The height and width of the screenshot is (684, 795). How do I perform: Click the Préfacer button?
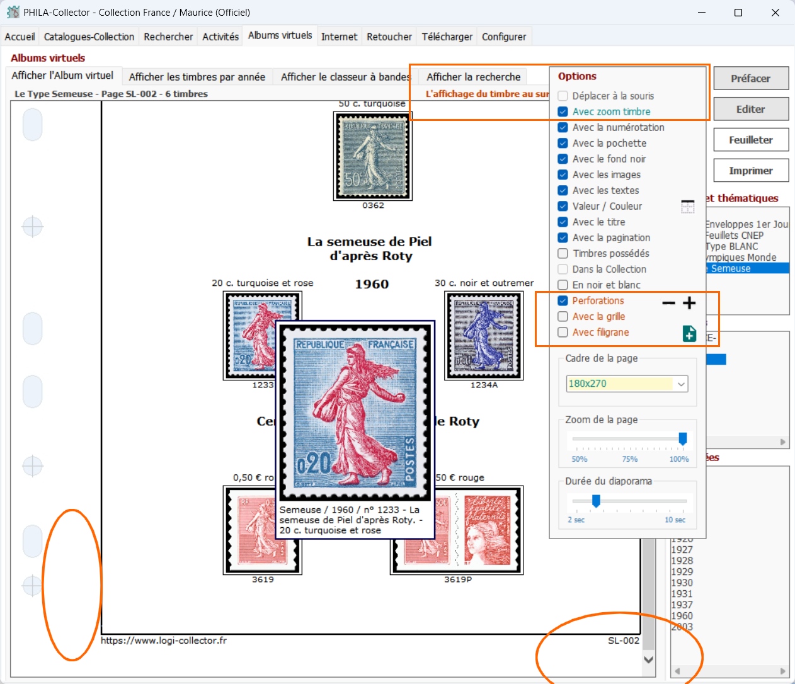pos(751,79)
